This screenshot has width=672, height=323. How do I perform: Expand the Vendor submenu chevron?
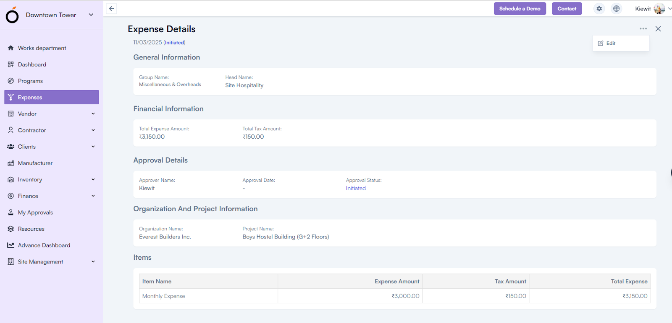93,114
